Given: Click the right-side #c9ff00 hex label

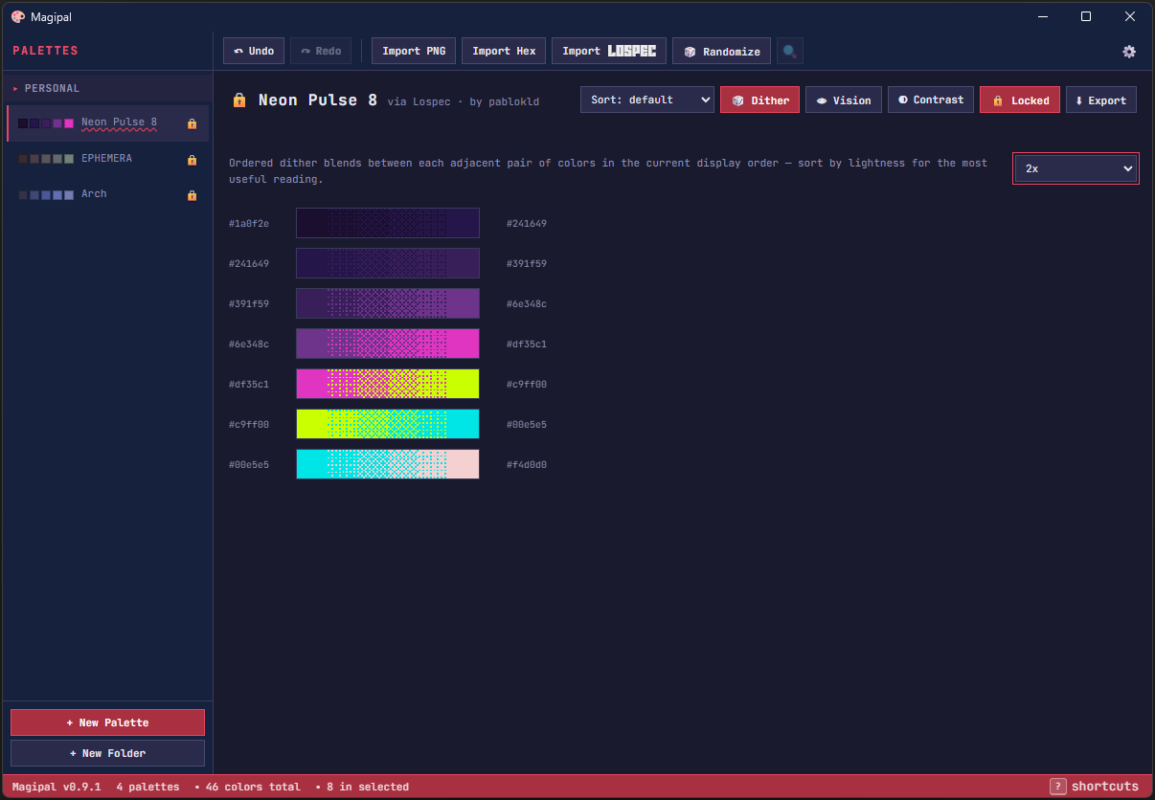Looking at the screenshot, I should pyautogui.click(x=527, y=385).
